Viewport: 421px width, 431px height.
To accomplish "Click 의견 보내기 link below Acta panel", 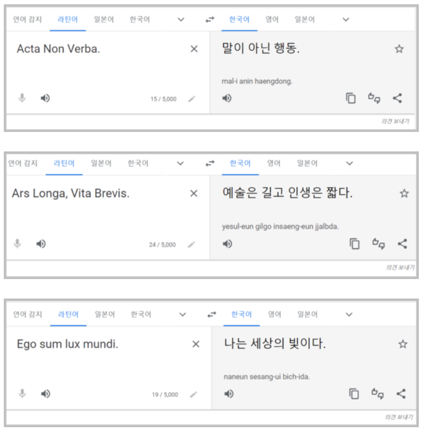I will [395, 121].
